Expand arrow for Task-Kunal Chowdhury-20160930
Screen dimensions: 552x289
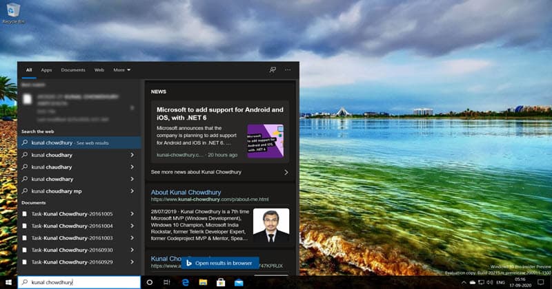[x=132, y=250]
